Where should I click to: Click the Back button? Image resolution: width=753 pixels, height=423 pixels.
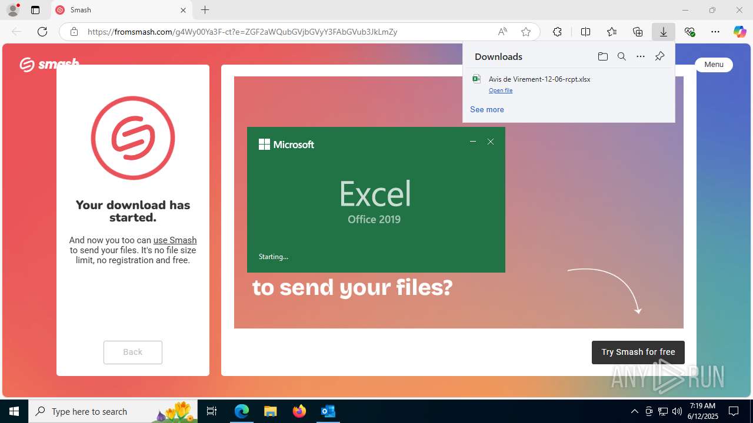(133, 352)
